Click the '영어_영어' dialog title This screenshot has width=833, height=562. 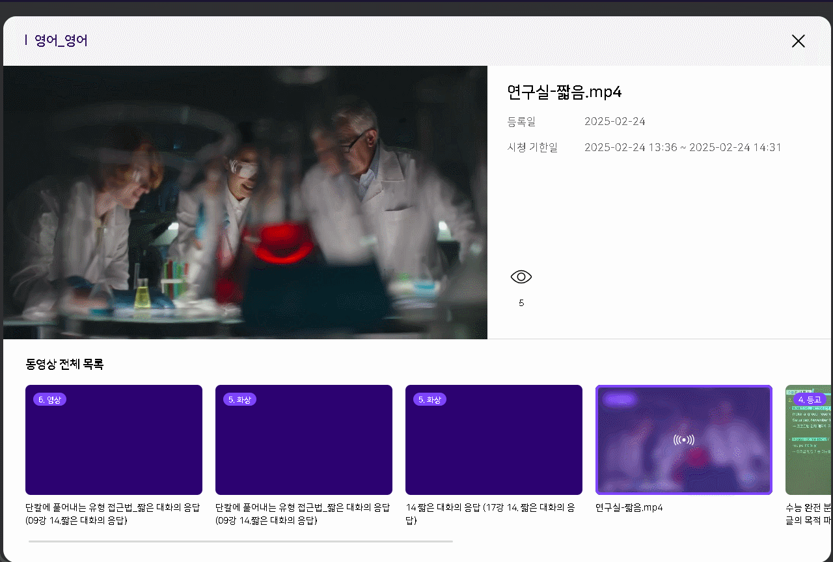point(61,41)
